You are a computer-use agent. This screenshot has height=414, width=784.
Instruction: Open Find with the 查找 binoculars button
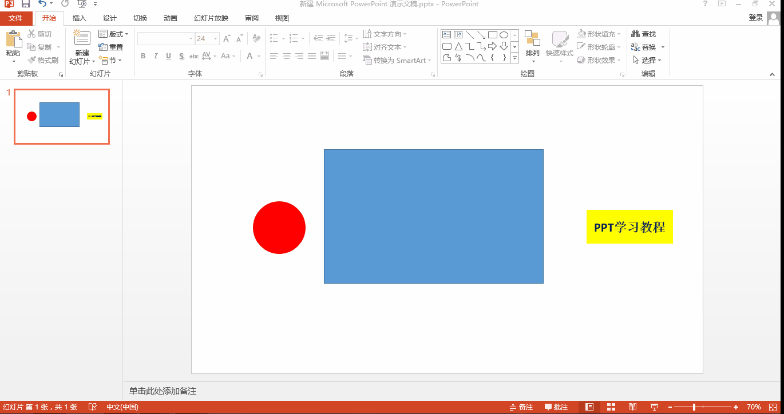[x=644, y=34]
